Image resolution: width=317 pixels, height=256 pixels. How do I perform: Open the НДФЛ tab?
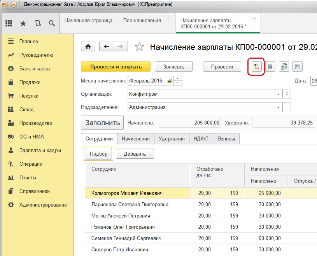pyautogui.click(x=201, y=139)
